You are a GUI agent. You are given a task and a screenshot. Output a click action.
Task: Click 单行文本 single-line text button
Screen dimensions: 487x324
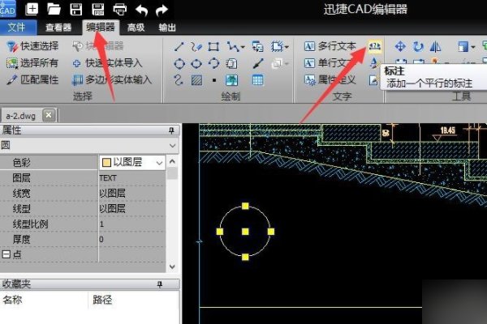330,63
